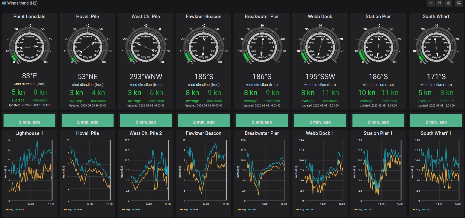The height and width of the screenshot is (218, 465).
Task: Click '2 min. ago' bar above Station Pier 1
Action: pos(378,121)
